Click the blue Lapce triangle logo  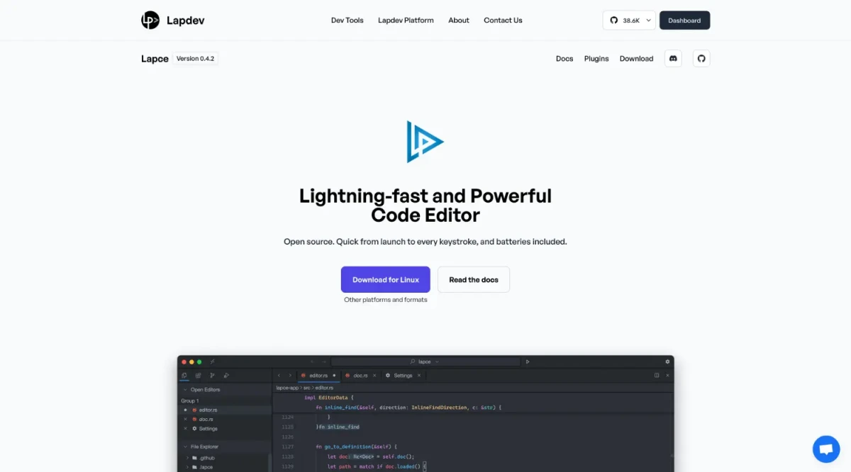click(x=424, y=142)
